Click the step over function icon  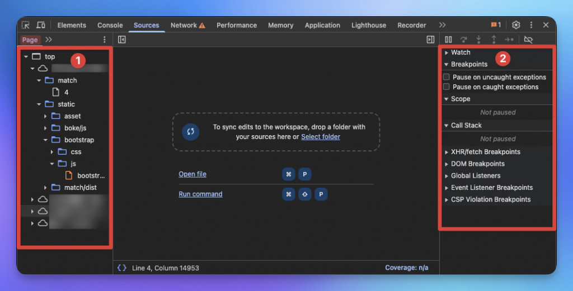pos(464,40)
